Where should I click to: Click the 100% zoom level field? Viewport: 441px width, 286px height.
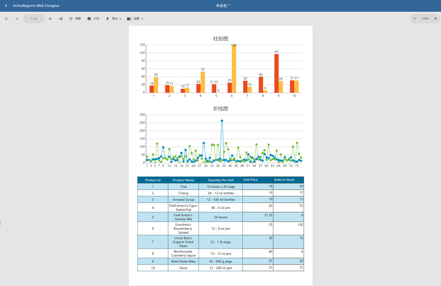coord(425,19)
